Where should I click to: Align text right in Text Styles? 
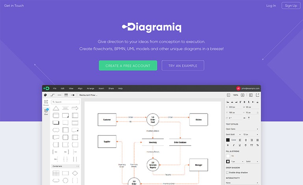click(x=251, y=140)
